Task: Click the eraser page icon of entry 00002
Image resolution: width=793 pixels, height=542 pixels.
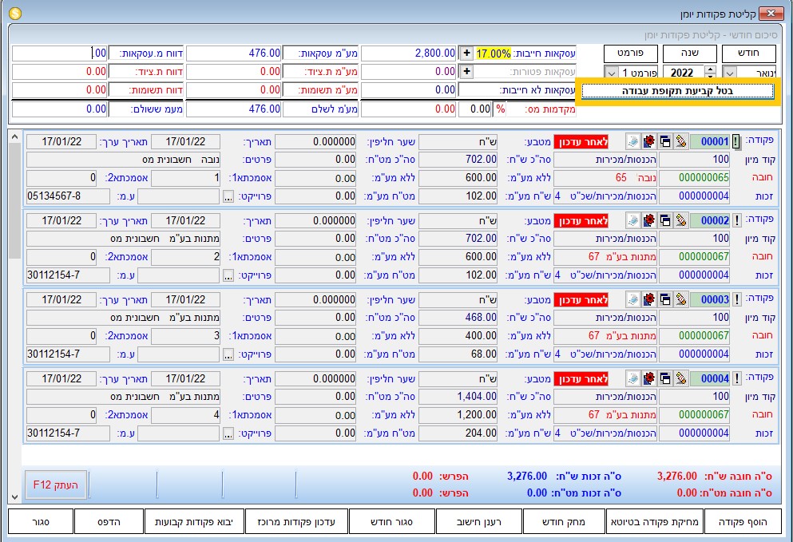Action: point(632,220)
